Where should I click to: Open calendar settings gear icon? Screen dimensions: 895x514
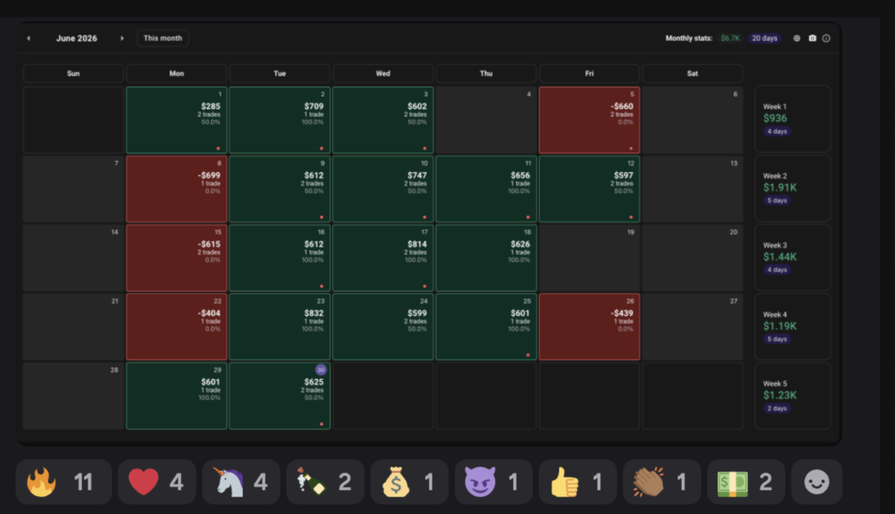pyautogui.click(x=797, y=38)
